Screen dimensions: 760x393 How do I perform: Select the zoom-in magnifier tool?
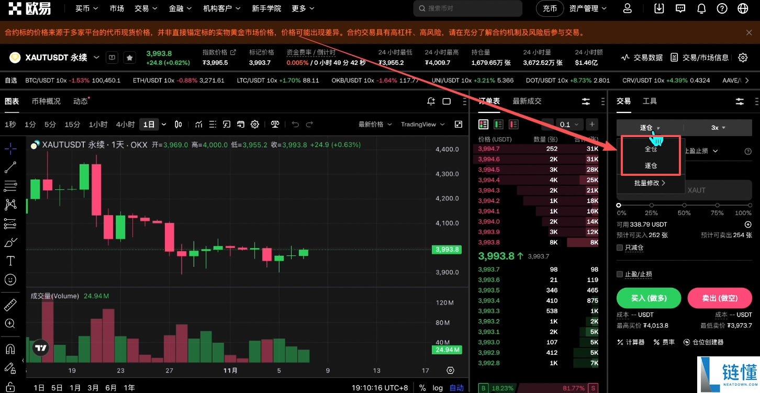pos(10,323)
